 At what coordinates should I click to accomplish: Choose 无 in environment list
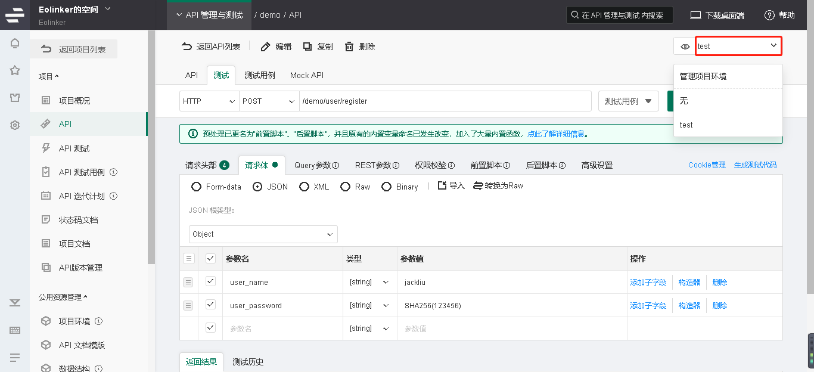728,101
